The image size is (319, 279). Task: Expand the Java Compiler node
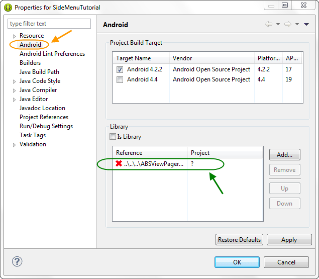click(14, 90)
